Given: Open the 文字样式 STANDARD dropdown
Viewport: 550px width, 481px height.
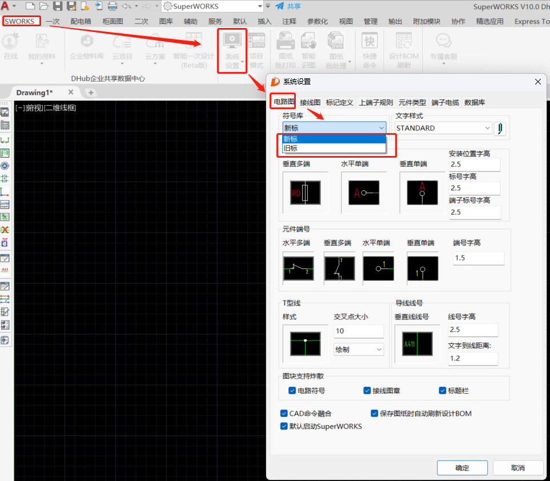Looking at the screenshot, I should tap(443, 128).
